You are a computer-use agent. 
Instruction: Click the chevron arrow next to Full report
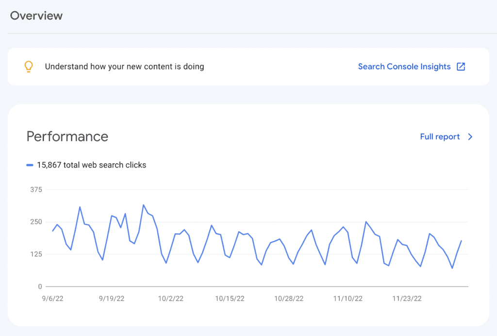(470, 137)
